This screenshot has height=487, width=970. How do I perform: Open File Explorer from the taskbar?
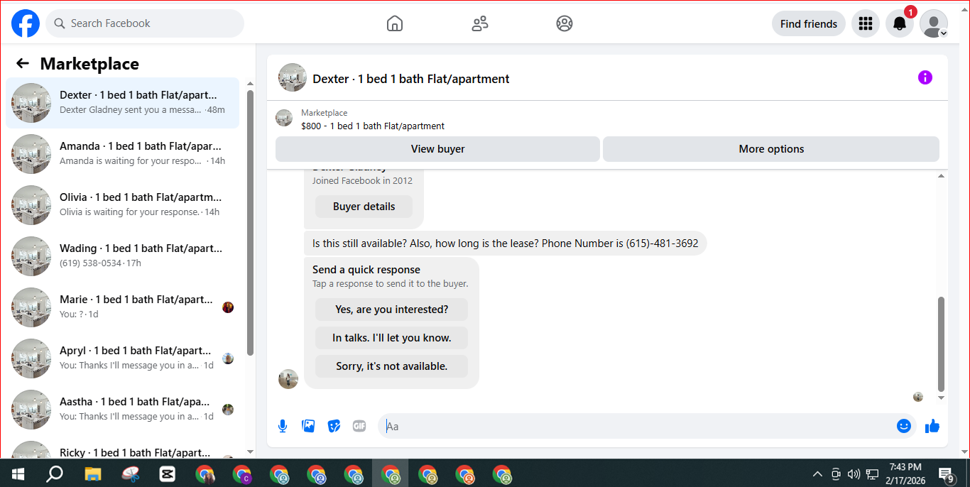click(x=93, y=474)
